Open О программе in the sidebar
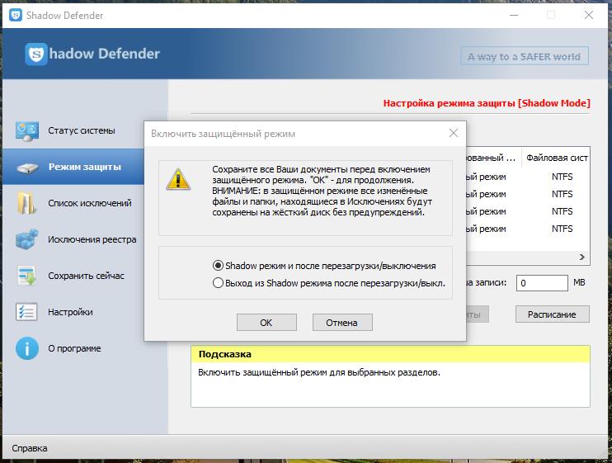The height and width of the screenshot is (463, 612). click(74, 348)
